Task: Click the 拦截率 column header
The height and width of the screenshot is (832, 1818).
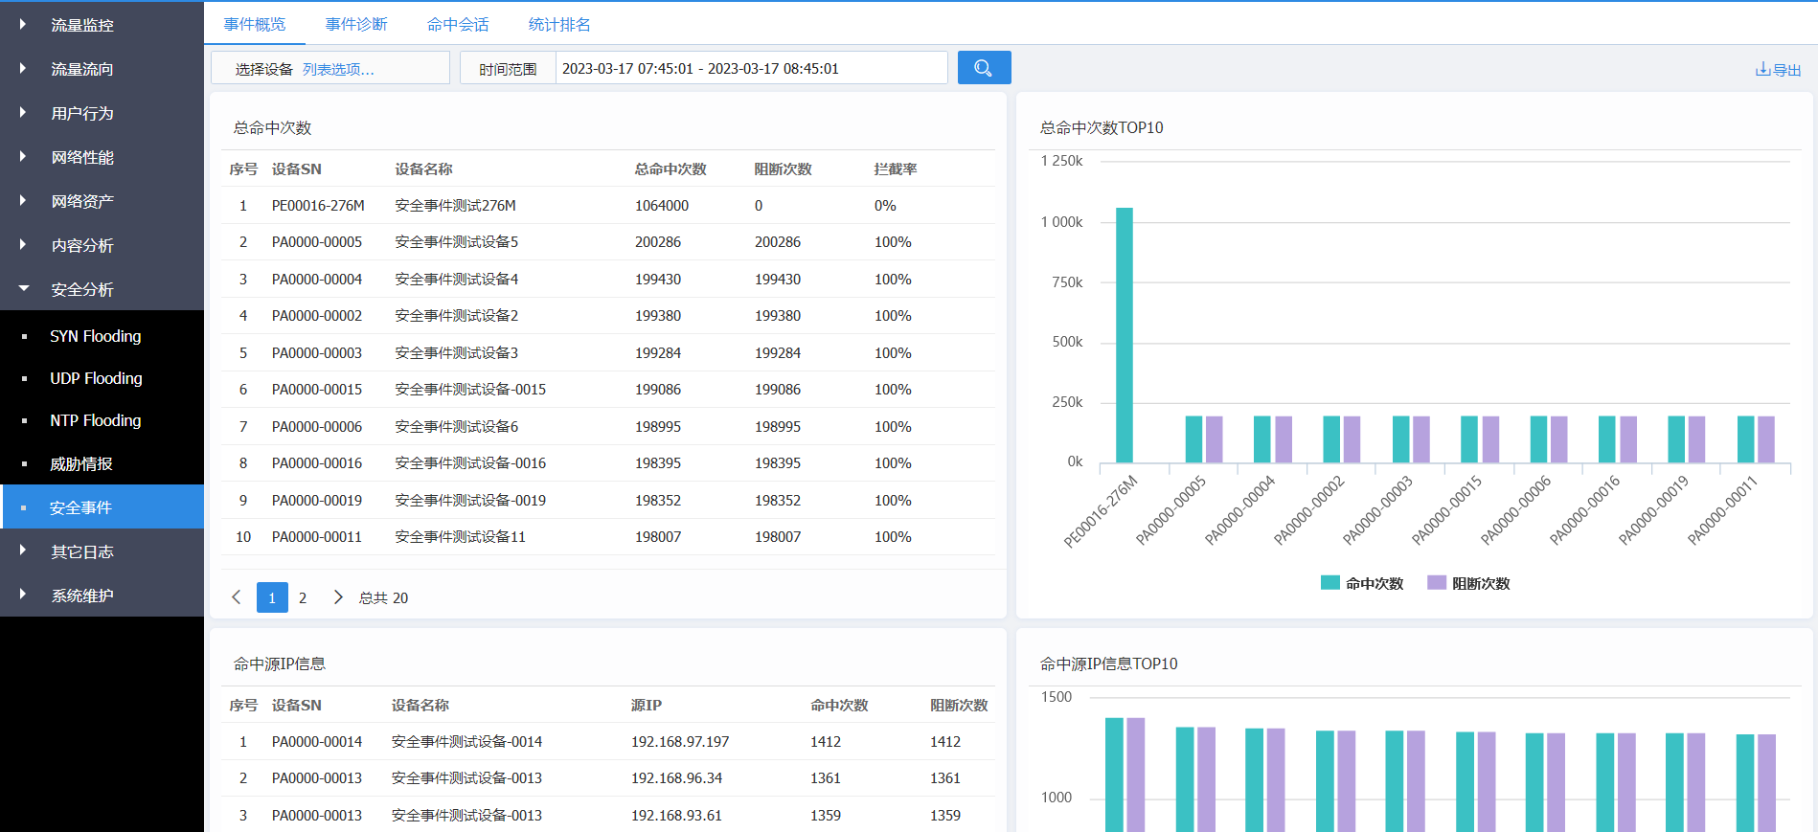Action: coord(896,169)
